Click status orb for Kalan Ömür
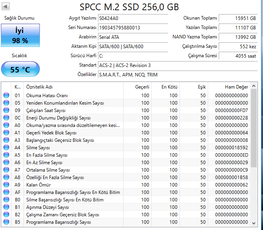Image resolution: width=263 pixels, height=230 pixels. (6, 185)
